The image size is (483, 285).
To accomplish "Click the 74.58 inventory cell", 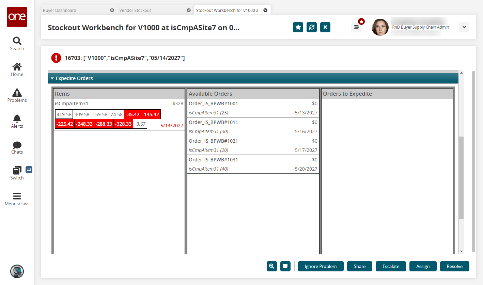I will coord(116,114).
